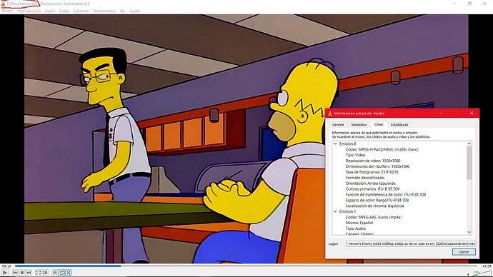
Task: Open the Audio menu
Action: click(50, 11)
